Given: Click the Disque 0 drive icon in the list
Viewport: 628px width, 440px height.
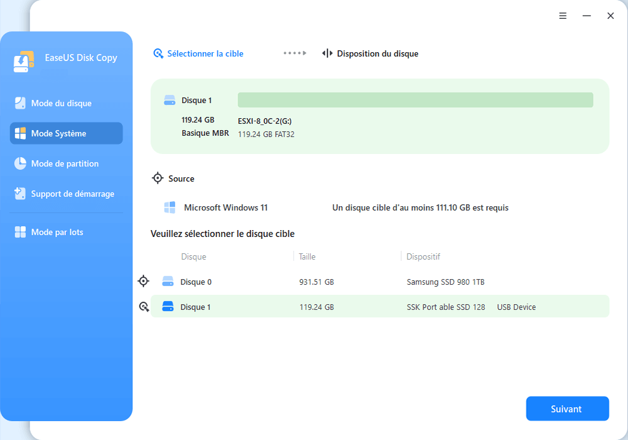Looking at the screenshot, I should click(x=168, y=282).
